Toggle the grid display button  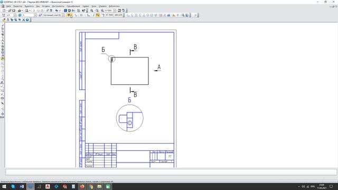pyautogui.click(x=81, y=15)
